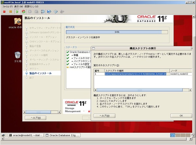196x145 pixels.
Task: Click the CD/DVD drive connection toolbar icon
Action: coord(56,12)
